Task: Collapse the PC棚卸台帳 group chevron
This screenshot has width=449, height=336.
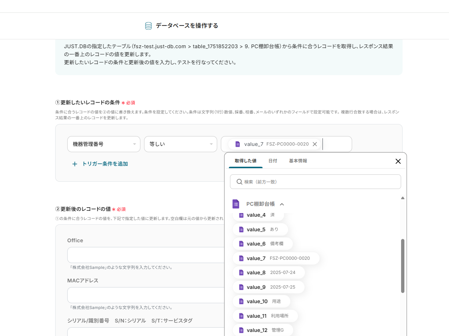Action: 282,204
